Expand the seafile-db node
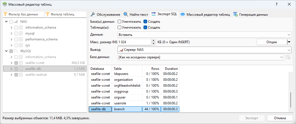 tap(12, 69)
